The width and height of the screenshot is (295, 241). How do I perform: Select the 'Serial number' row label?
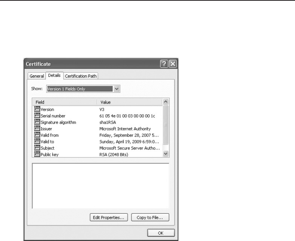tap(53, 116)
